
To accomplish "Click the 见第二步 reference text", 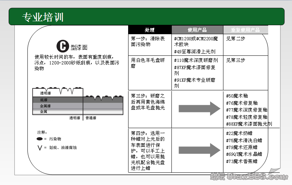I will [x=236, y=39].
